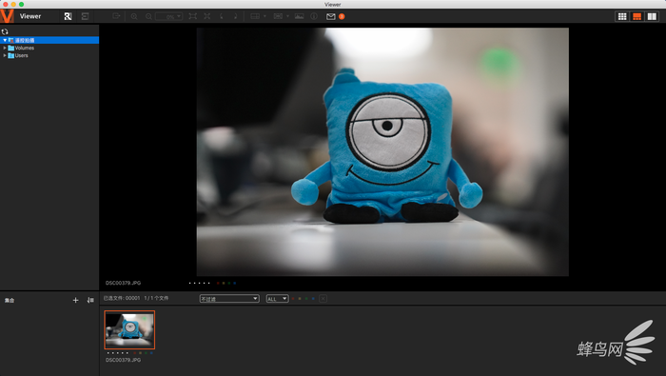Image resolution: width=666 pixels, height=376 pixels.
Task: Add a new collection with plus button
Action: coord(75,300)
